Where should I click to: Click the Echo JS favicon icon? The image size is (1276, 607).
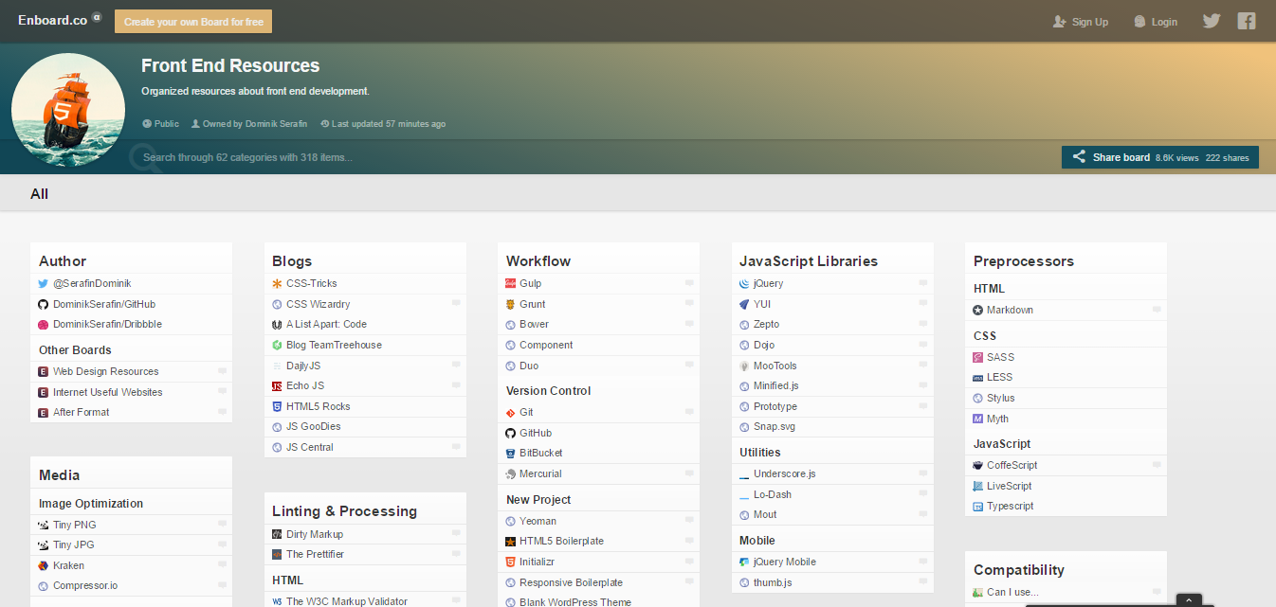(x=277, y=385)
